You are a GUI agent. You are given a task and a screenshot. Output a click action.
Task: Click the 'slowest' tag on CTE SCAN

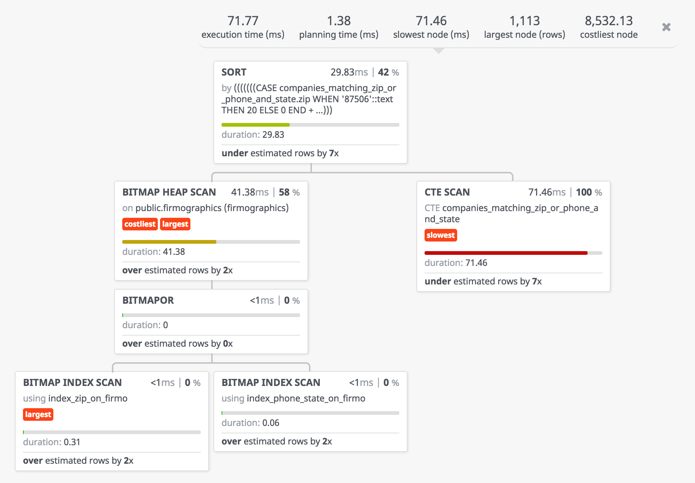[x=440, y=235]
